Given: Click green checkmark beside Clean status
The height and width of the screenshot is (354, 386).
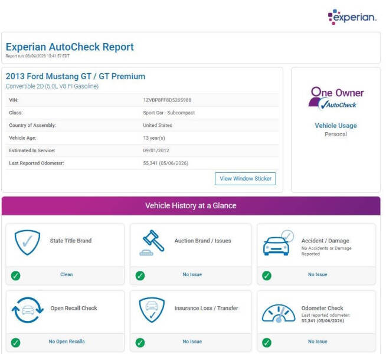Looking at the screenshot, I should coord(16,276).
